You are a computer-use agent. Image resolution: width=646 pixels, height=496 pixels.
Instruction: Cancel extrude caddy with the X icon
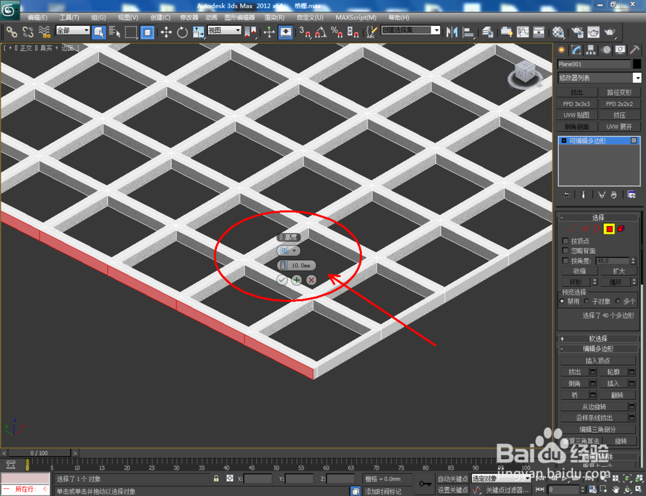pyautogui.click(x=311, y=280)
